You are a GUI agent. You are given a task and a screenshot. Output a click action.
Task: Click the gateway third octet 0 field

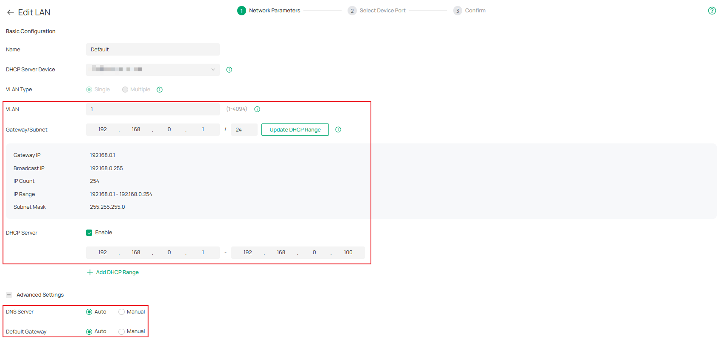(x=169, y=129)
